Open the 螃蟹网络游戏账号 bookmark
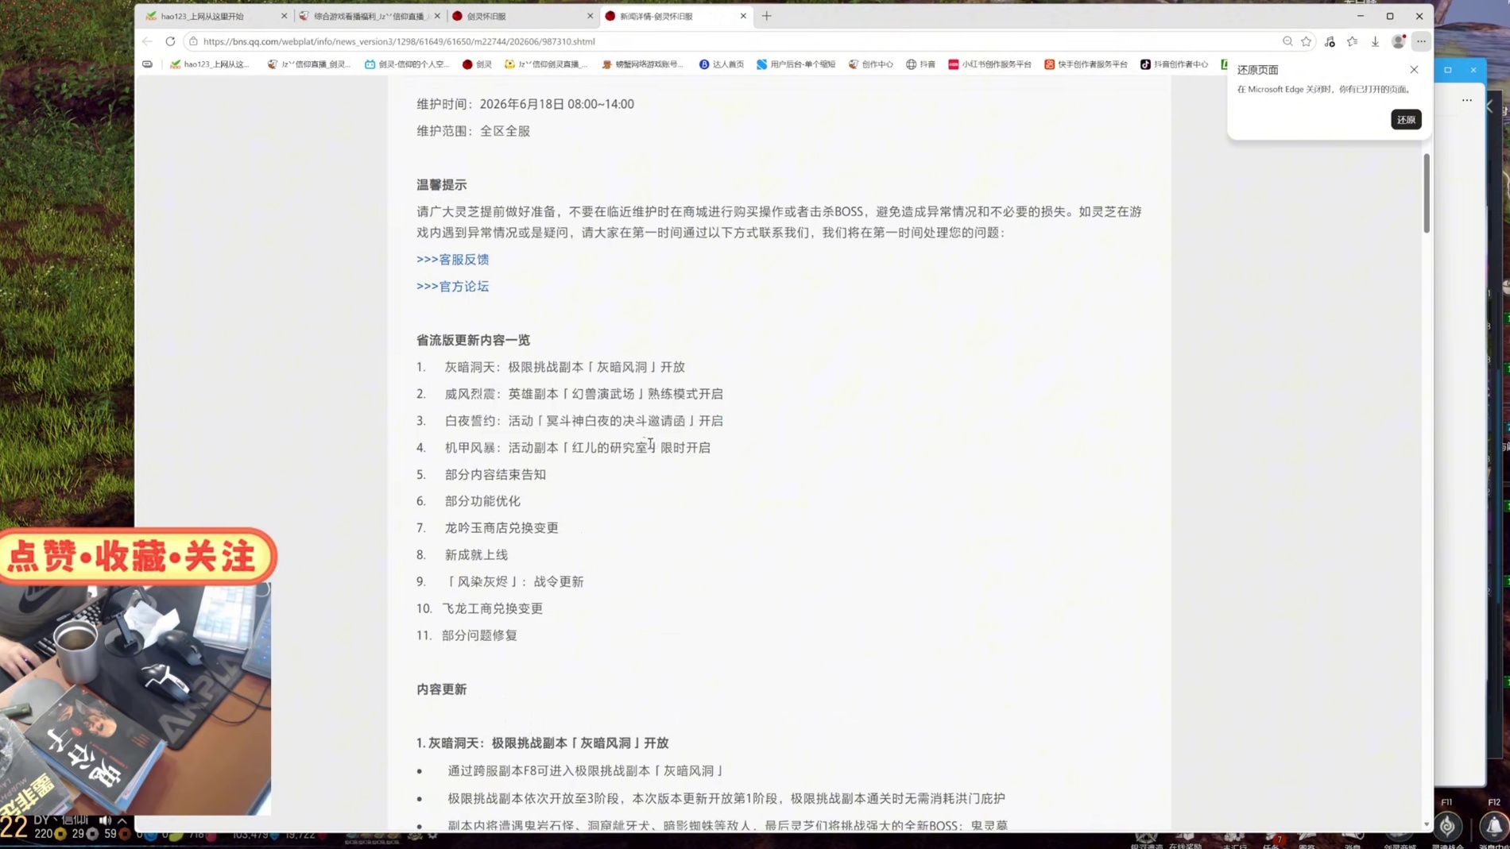The height and width of the screenshot is (849, 1510). coord(643,64)
